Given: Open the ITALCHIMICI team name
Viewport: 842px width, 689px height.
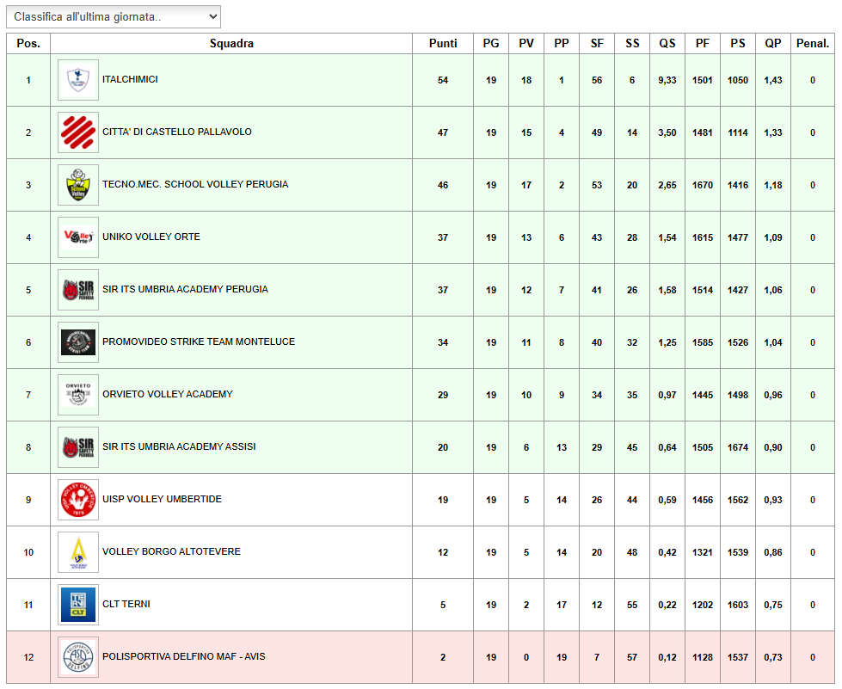Looking at the screenshot, I should [x=130, y=80].
